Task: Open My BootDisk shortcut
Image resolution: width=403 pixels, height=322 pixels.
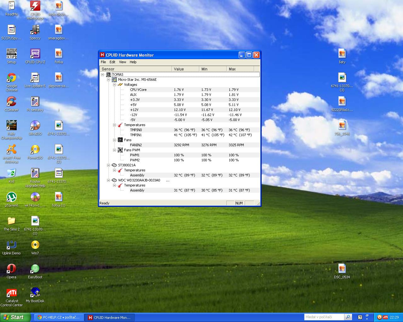Action: click(x=35, y=296)
